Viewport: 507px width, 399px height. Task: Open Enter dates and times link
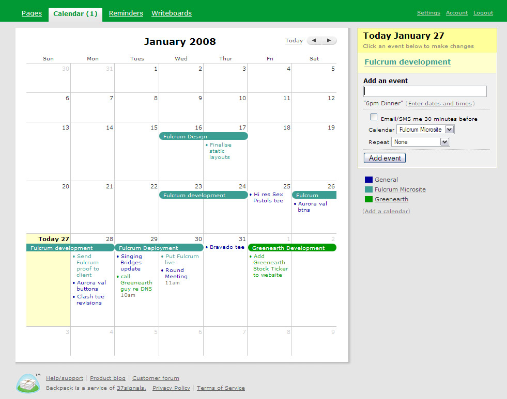click(x=440, y=103)
